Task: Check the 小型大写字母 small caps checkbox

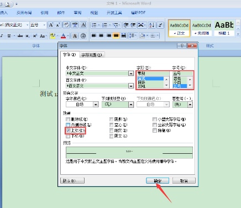Action: point(155,119)
